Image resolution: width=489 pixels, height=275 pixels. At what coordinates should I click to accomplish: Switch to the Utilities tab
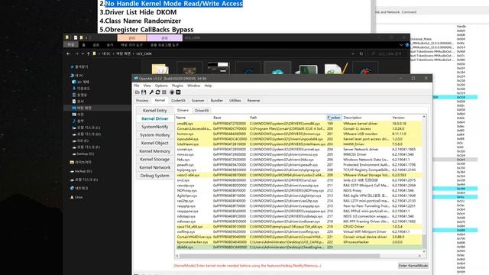[x=235, y=100]
